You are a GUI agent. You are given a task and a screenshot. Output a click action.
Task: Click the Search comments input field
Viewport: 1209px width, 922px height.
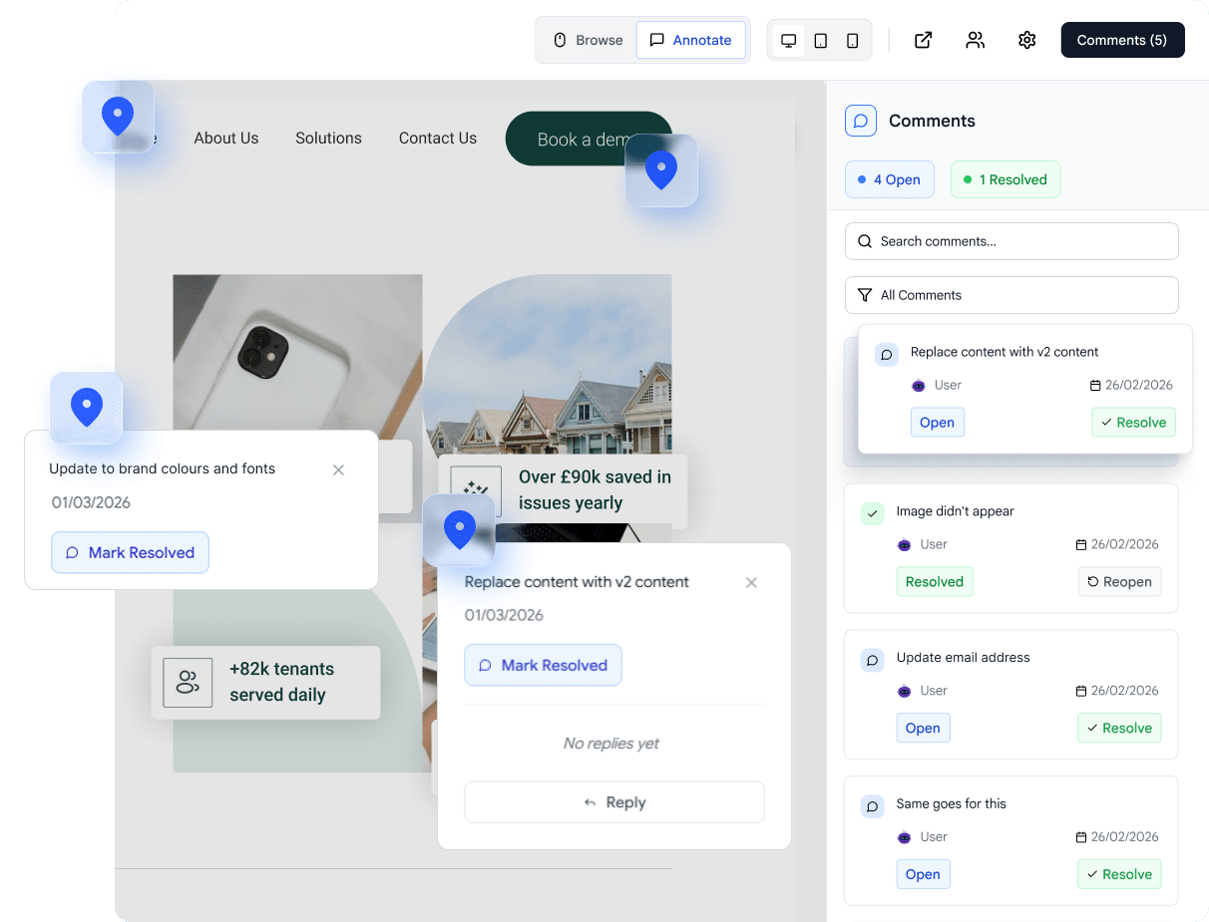tap(1011, 241)
